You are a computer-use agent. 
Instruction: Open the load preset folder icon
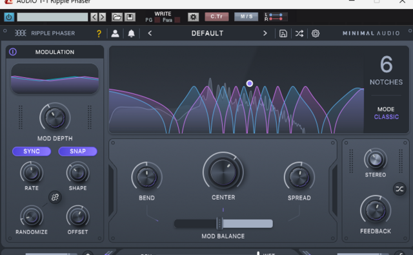click(x=117, y=17)
